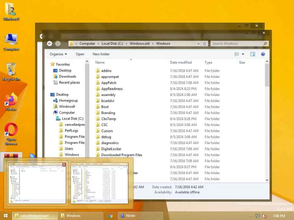
Task: Select Windows folder preview thumbnail
Action: (x=99, y=183)
